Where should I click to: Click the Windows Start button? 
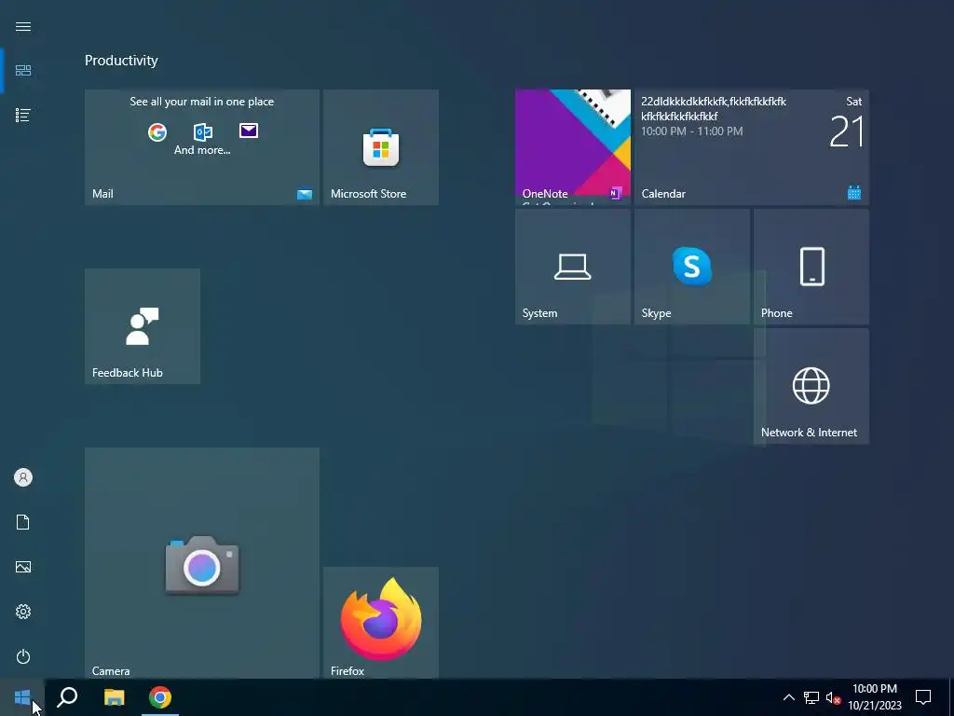[x=22, y=697]
